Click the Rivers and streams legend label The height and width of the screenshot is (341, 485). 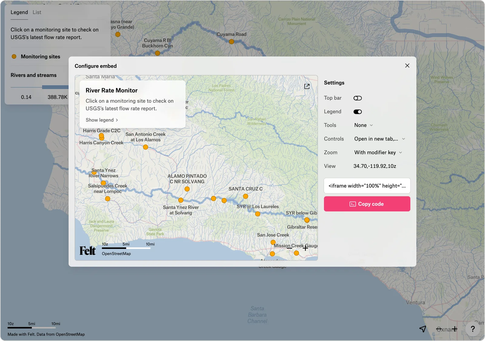coord(34,75)
